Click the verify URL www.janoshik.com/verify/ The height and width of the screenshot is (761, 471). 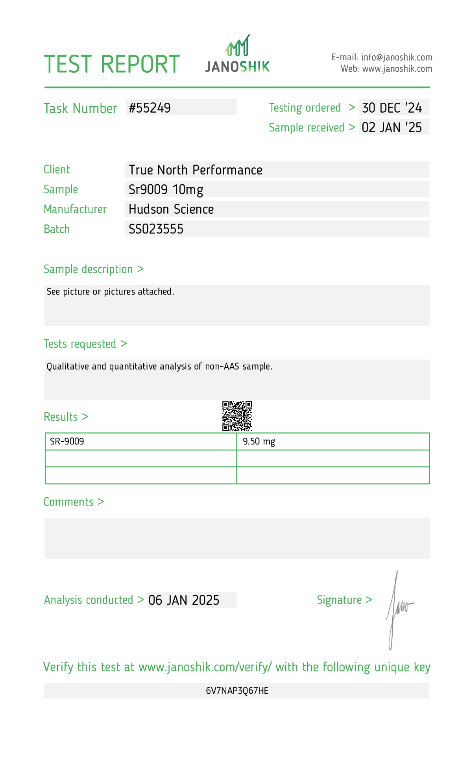(205, 667)
